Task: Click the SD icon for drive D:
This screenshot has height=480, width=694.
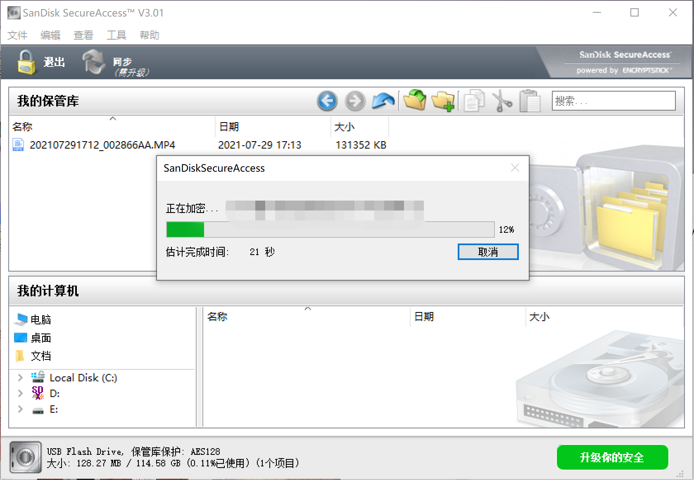Action: [38, 393]
